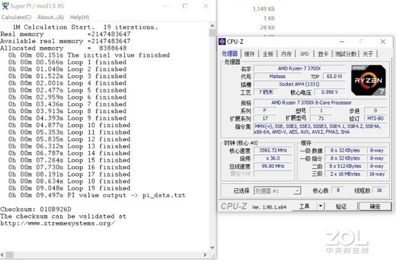Switch to the 缓存 tab in CPU-Z

coord(249,54)
